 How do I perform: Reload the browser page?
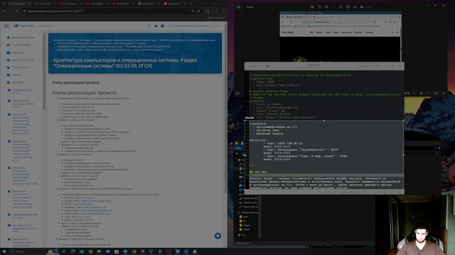(x=17, y=11)
